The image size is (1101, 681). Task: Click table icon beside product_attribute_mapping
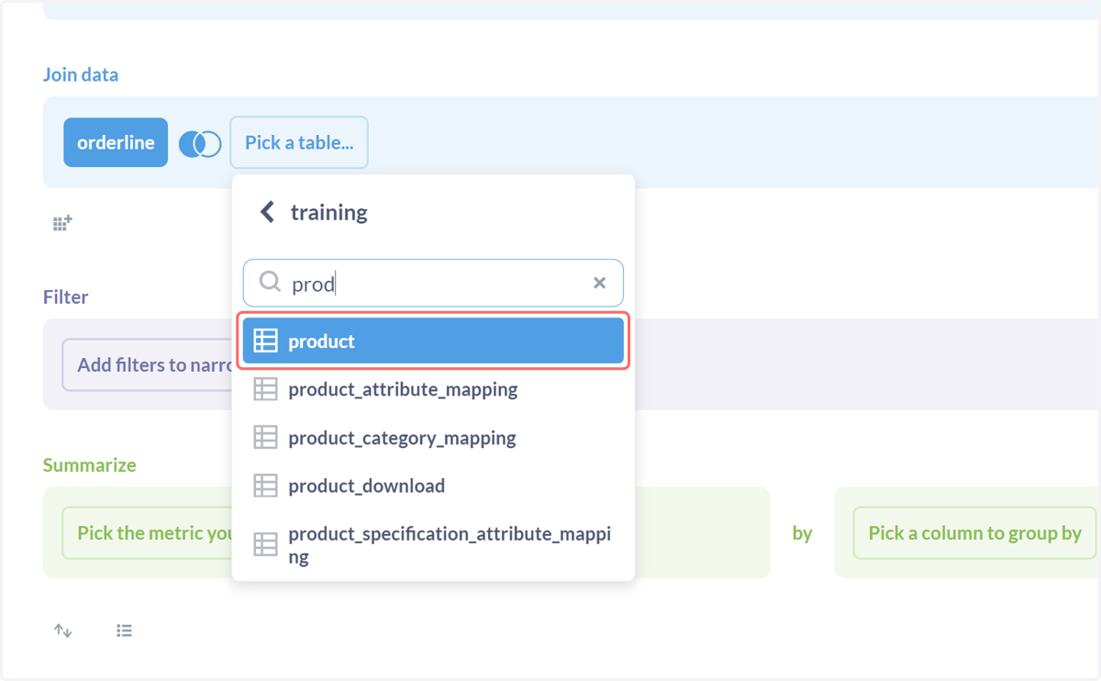point(265,389)
